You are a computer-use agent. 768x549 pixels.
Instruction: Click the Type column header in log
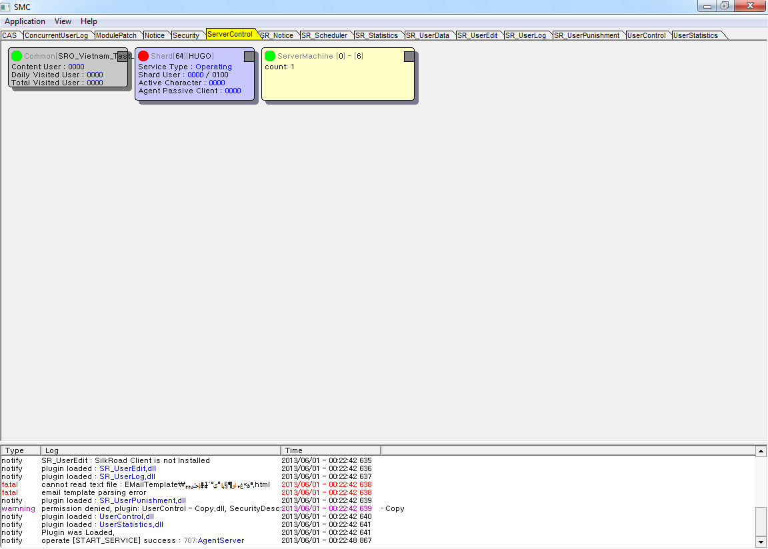tap(20, 450)
